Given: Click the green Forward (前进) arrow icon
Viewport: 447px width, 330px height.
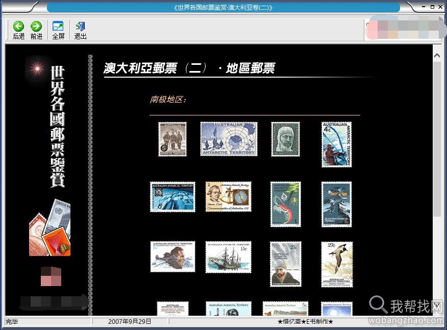Looking at the screenshot, I should (36, 26).
